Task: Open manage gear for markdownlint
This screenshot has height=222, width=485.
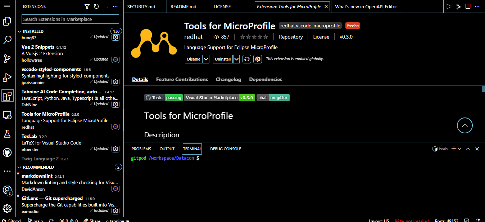Action: click(x=115, y=188)
